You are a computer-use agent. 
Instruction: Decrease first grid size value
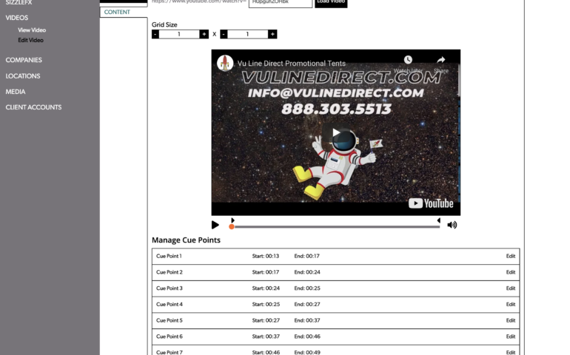155,34
